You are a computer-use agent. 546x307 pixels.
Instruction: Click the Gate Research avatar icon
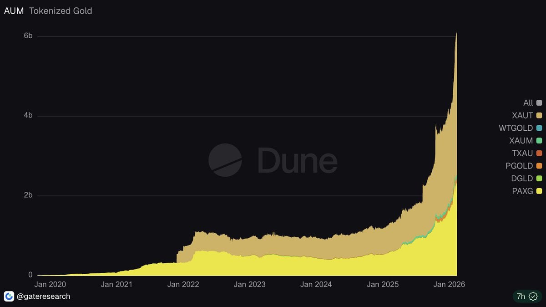[9, 297]
